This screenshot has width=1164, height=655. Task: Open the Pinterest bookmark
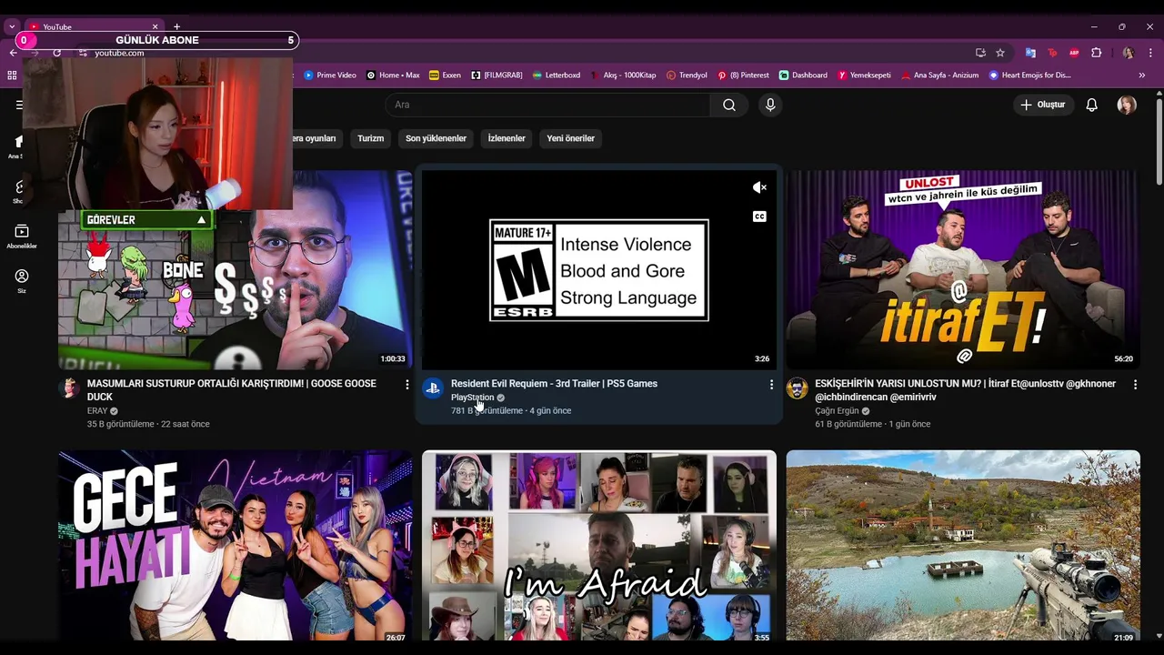pyautogui.click(x=743, y=76)
